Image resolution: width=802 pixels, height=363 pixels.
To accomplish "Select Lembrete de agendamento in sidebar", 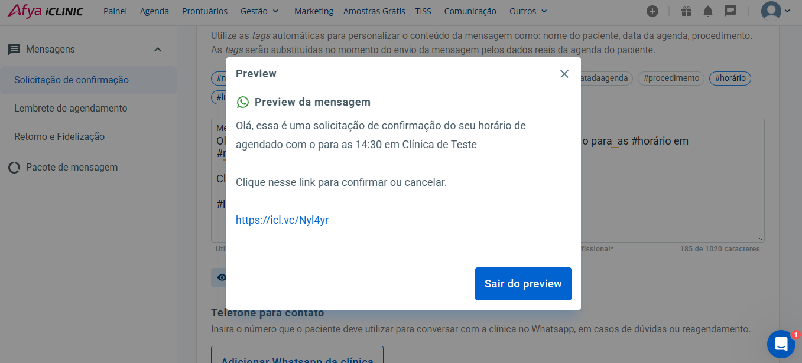I will click(x=71, y=109).
